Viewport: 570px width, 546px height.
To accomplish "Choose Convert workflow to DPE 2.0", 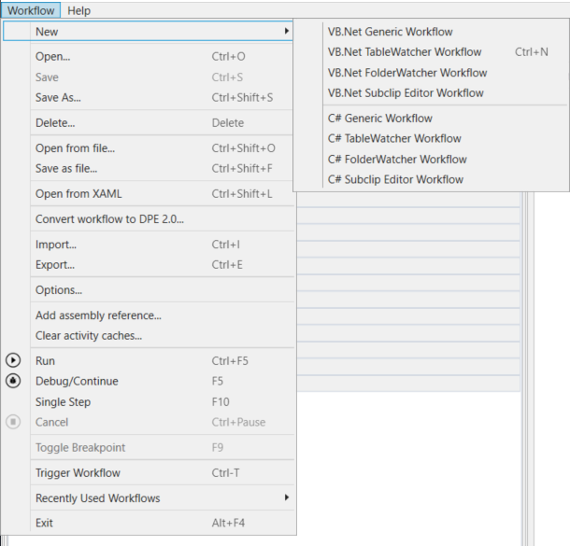I will [x=109, y=219].
